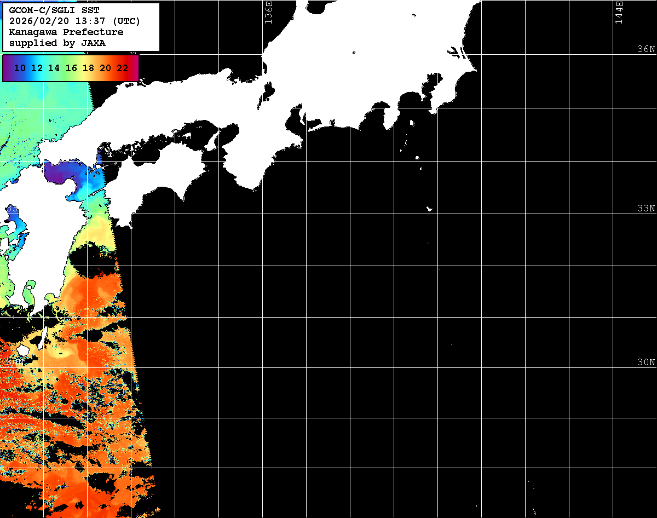Click the 136E longitude label at top
This screenshot has width=657, height=518.
[268, 12]
